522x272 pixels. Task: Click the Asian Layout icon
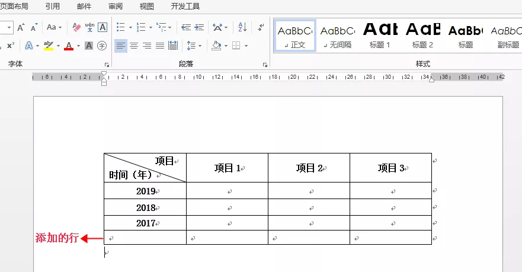coord(217,27)
